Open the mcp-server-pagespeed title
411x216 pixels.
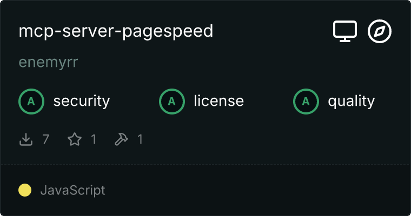click(x=116, y=31)
